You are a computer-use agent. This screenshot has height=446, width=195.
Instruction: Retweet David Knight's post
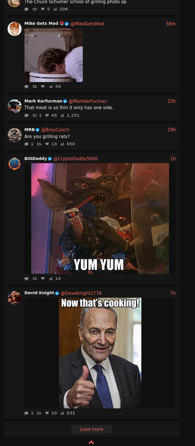pos(39,413)
